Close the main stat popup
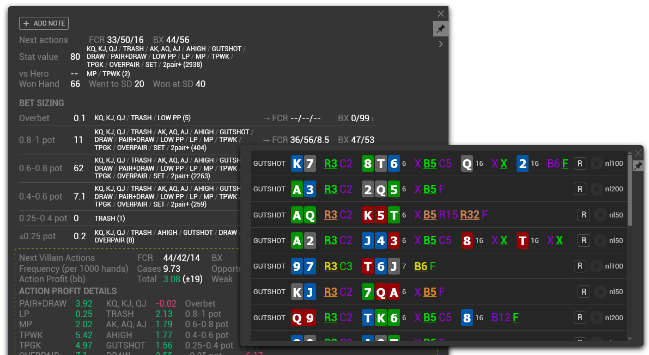The height and width of the screenshot is (355, 649). click(x=441, y=14)
